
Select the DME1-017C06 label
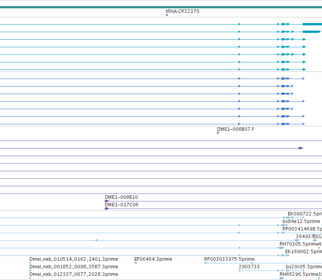point(121,205)
